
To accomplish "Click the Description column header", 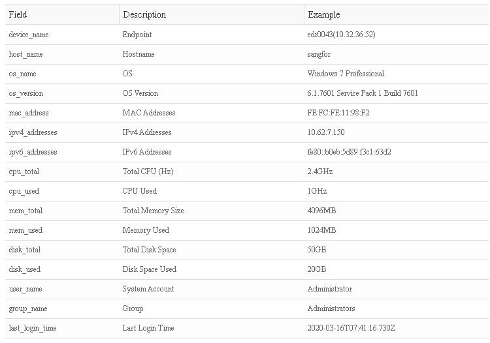I will (x=144, y=14).
